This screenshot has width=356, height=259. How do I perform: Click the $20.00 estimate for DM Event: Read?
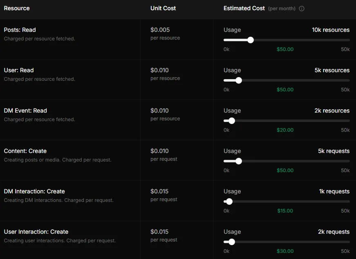pyautogui.click(x=285, y=130)
